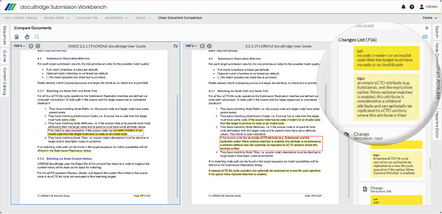This screenshot has width=442, height=214.
Task: Open the Search side tab
Action: [437, 32]
